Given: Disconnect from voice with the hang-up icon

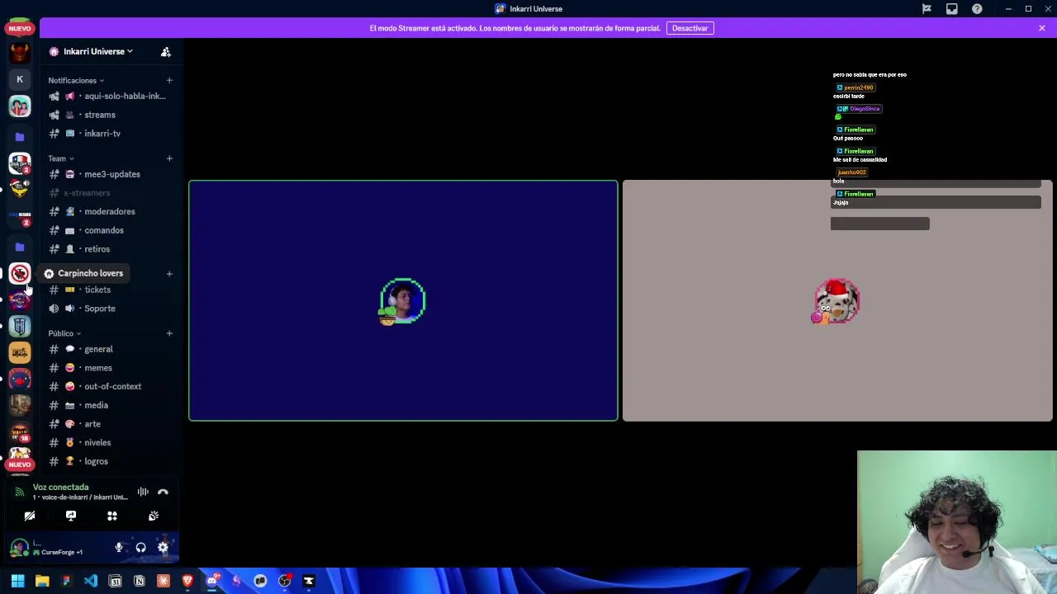Looking at the screenshot, I should (163, 492).
